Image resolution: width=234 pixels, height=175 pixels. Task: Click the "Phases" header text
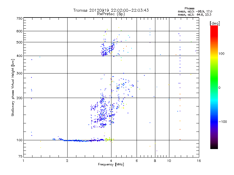[x=189, y=8]
